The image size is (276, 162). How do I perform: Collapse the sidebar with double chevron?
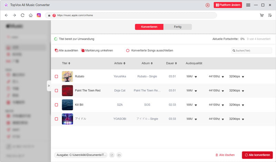pos(49,86)
